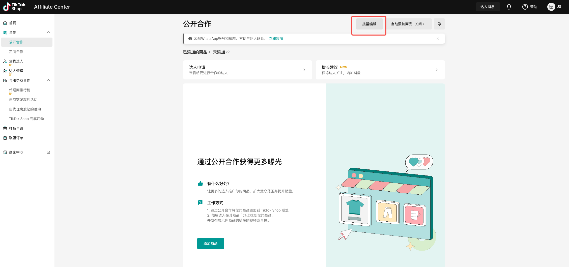Open the 增长建议 NEW card
This screenshot has width=569, height=267.
coord(380,70)
